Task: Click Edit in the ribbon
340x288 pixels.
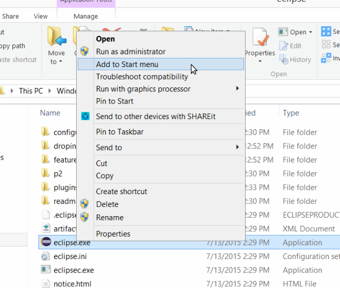Action: (290, 46)
